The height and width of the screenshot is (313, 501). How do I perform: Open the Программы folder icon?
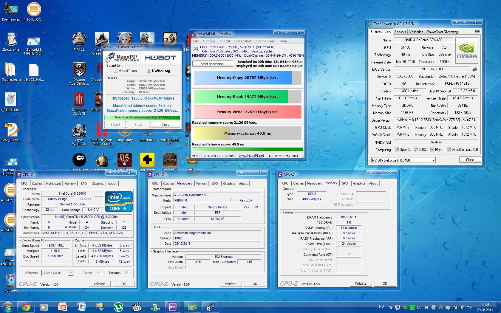tap(11, 72)
